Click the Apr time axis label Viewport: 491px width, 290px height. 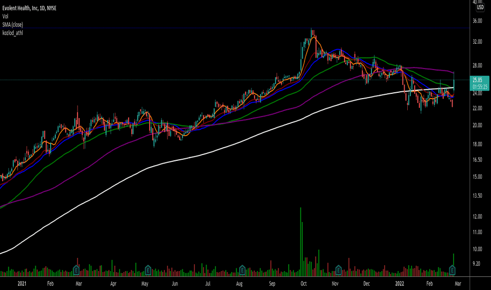[x=113, y=284]
